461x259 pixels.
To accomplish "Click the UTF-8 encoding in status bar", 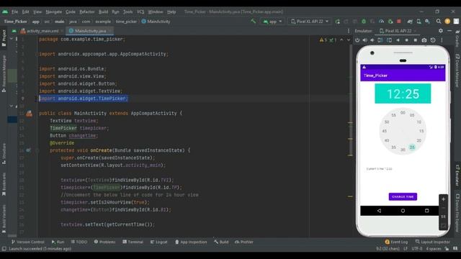I will (x=417, y=249).
